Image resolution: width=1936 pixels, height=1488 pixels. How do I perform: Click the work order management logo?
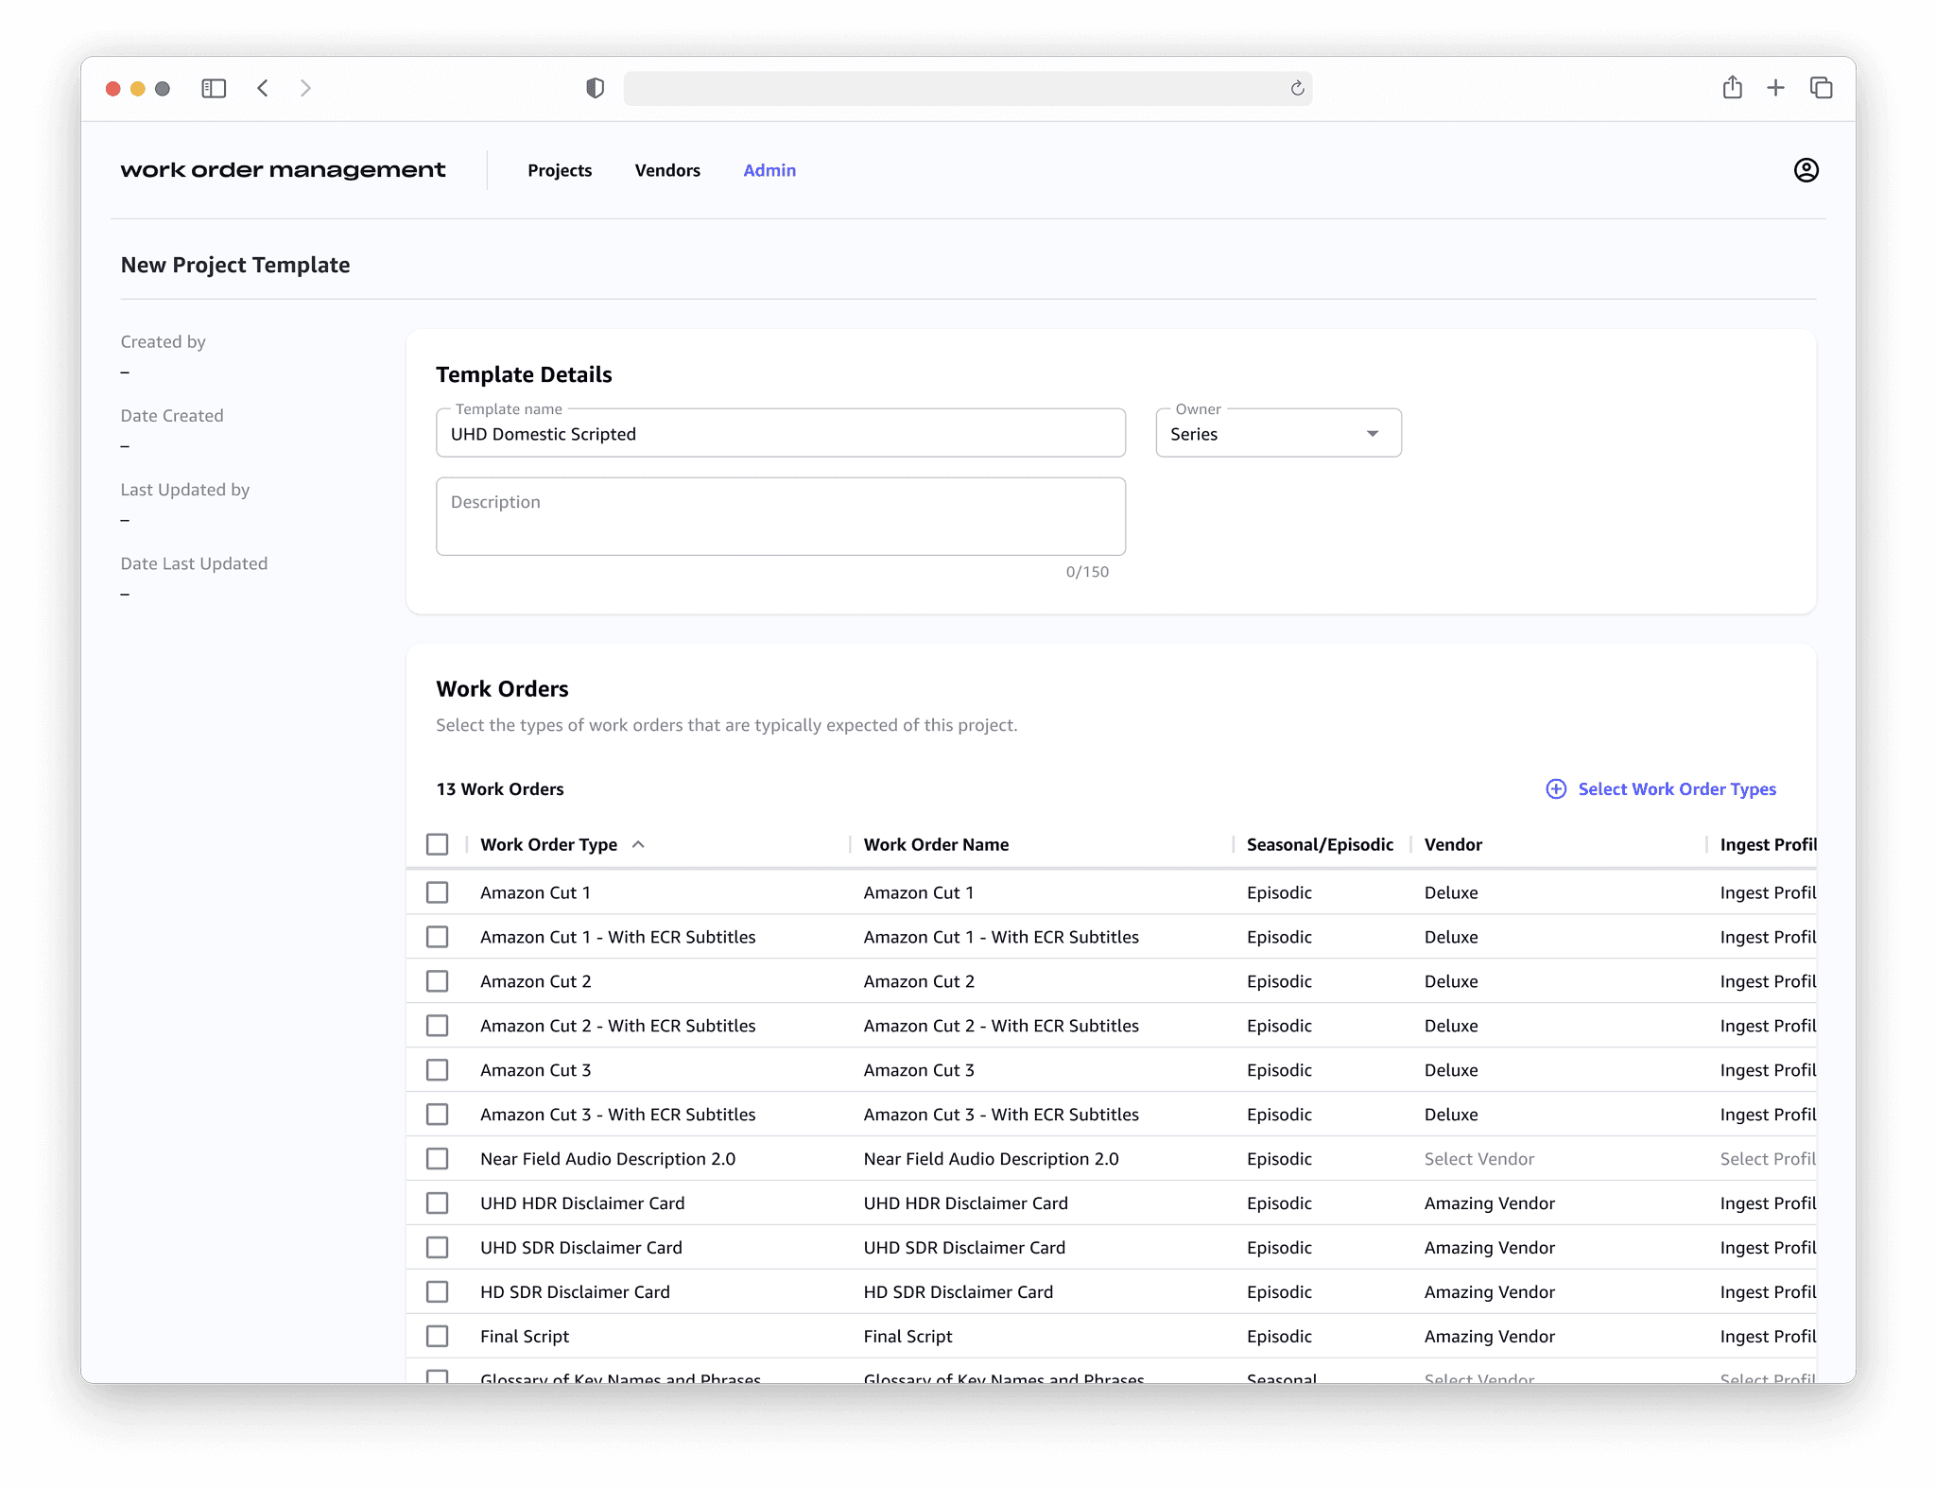pyautogui.click(x=283, y=170)
